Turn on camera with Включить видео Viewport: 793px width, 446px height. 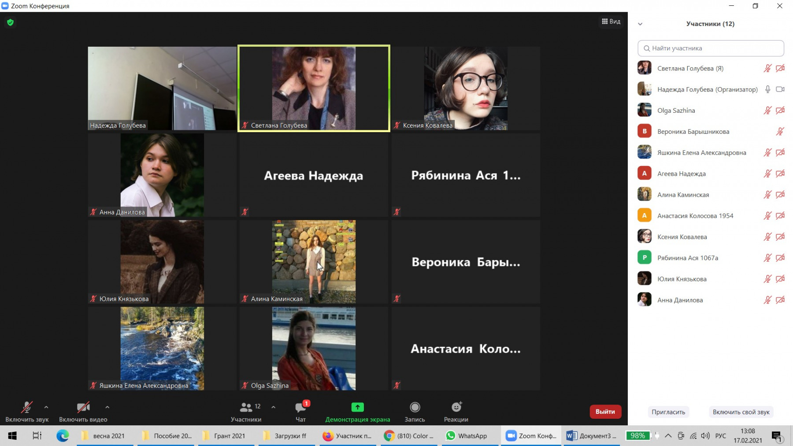(x=83, y=408)
